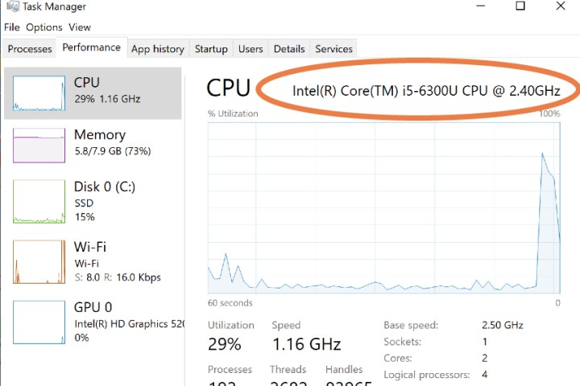
Task: Maximize the Task Manager window
Action: point(520,6)
